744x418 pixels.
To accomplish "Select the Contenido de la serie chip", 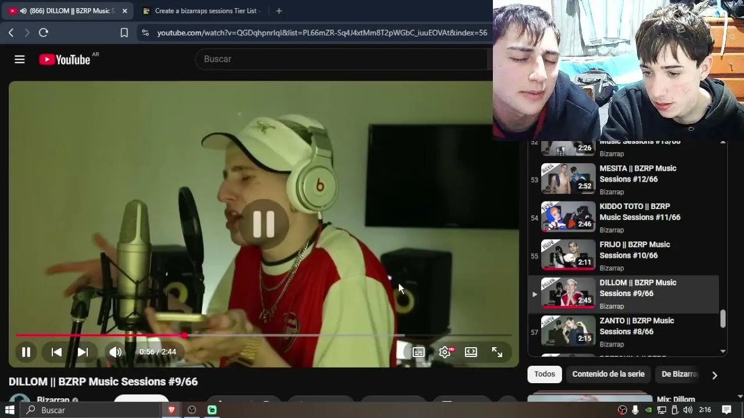I will (608, 374).
